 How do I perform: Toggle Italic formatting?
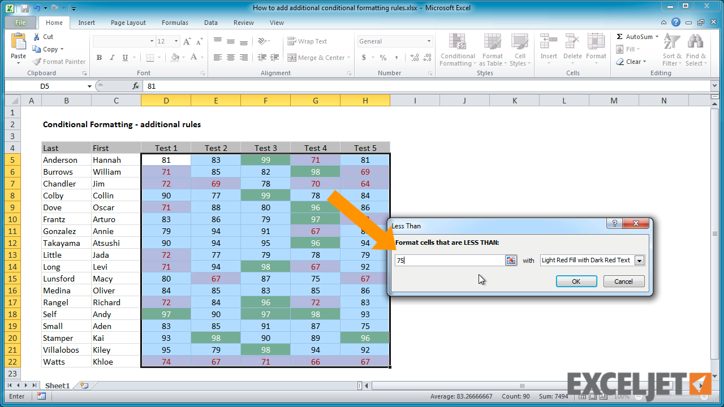pos(112,58)
